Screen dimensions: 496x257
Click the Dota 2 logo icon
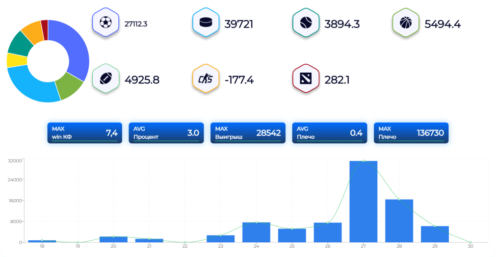click(306, 78)
